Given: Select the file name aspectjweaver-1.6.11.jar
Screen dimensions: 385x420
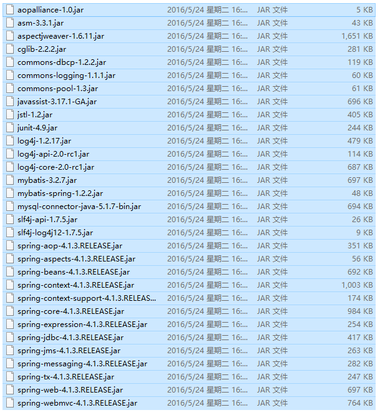Looking at the screenshot, I should [x=61, y=36].
